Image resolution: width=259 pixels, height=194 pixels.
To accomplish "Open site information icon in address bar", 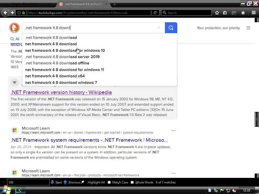I will pyautogui.click(x=19, y=13).
